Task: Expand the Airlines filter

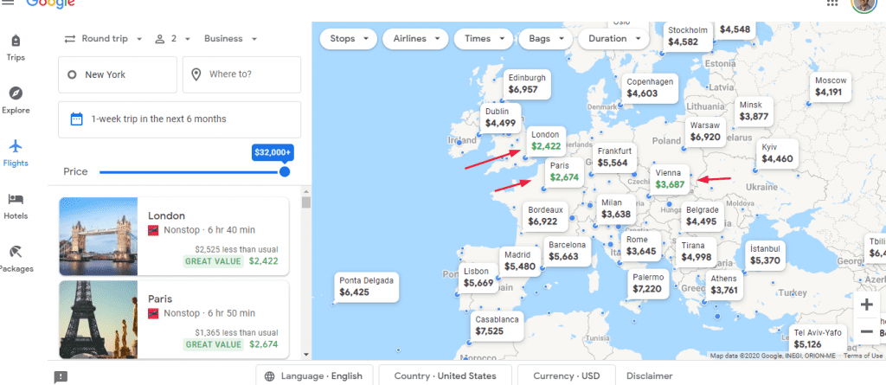Action: [415, 38]
